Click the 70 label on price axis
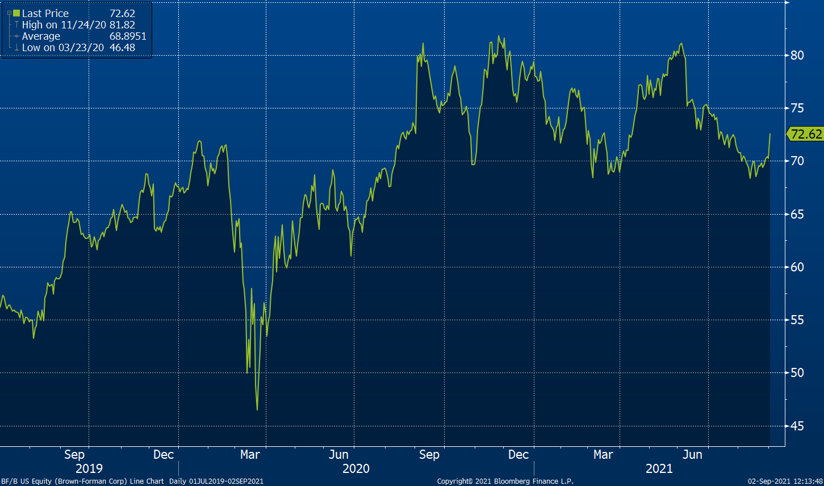The height and width of the screenshot is (486, 824). coord(797,161)
